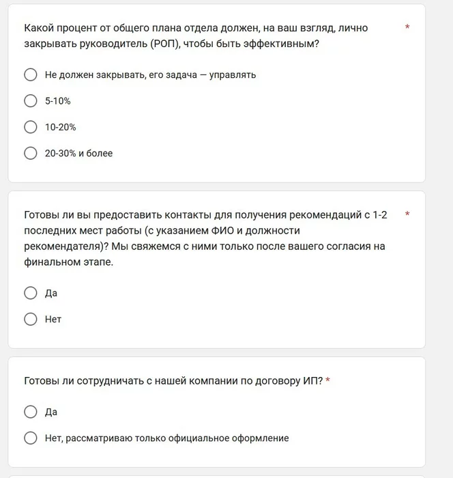This screenshot has width=453, height=478.
Task: Select 'Не должен закрывать, его задача — управлять' radio button
Action: [x=31, y=75]
